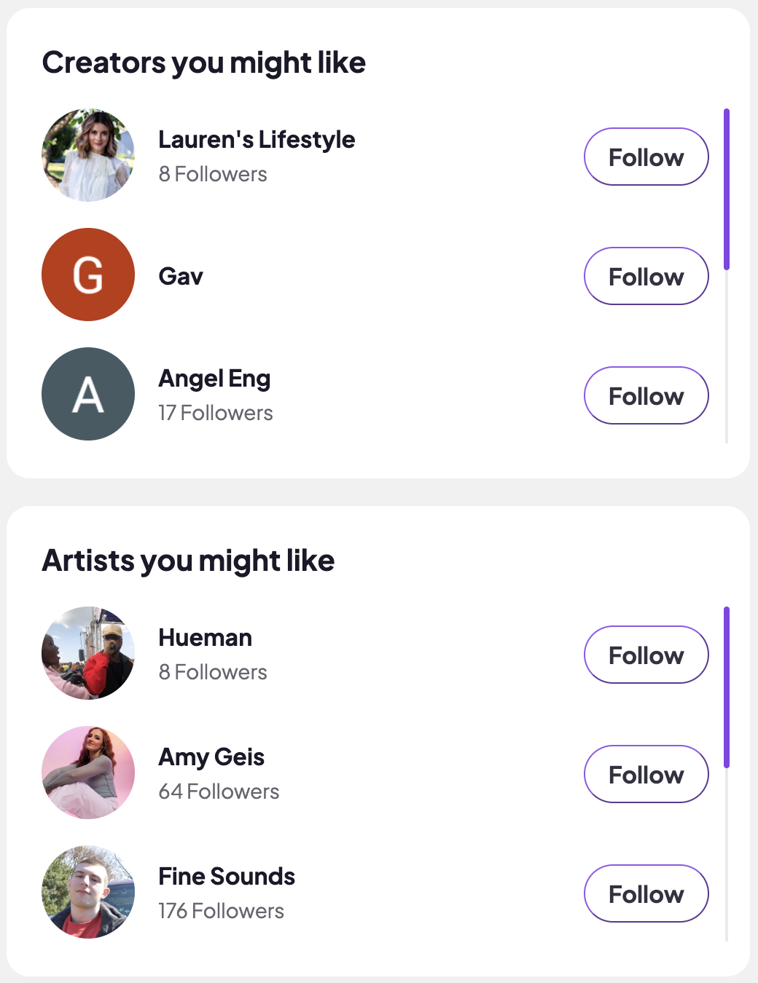Follow the creator Angel Eng

pos(646,395)
